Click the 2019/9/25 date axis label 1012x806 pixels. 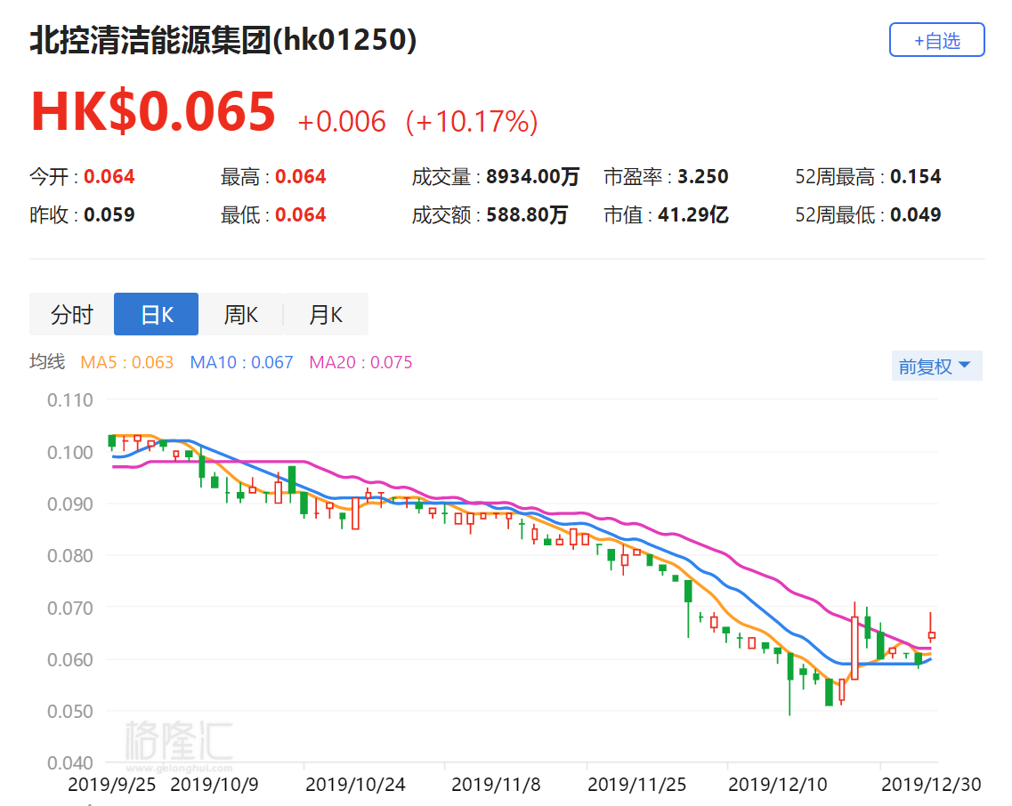[x=111, y=785]
